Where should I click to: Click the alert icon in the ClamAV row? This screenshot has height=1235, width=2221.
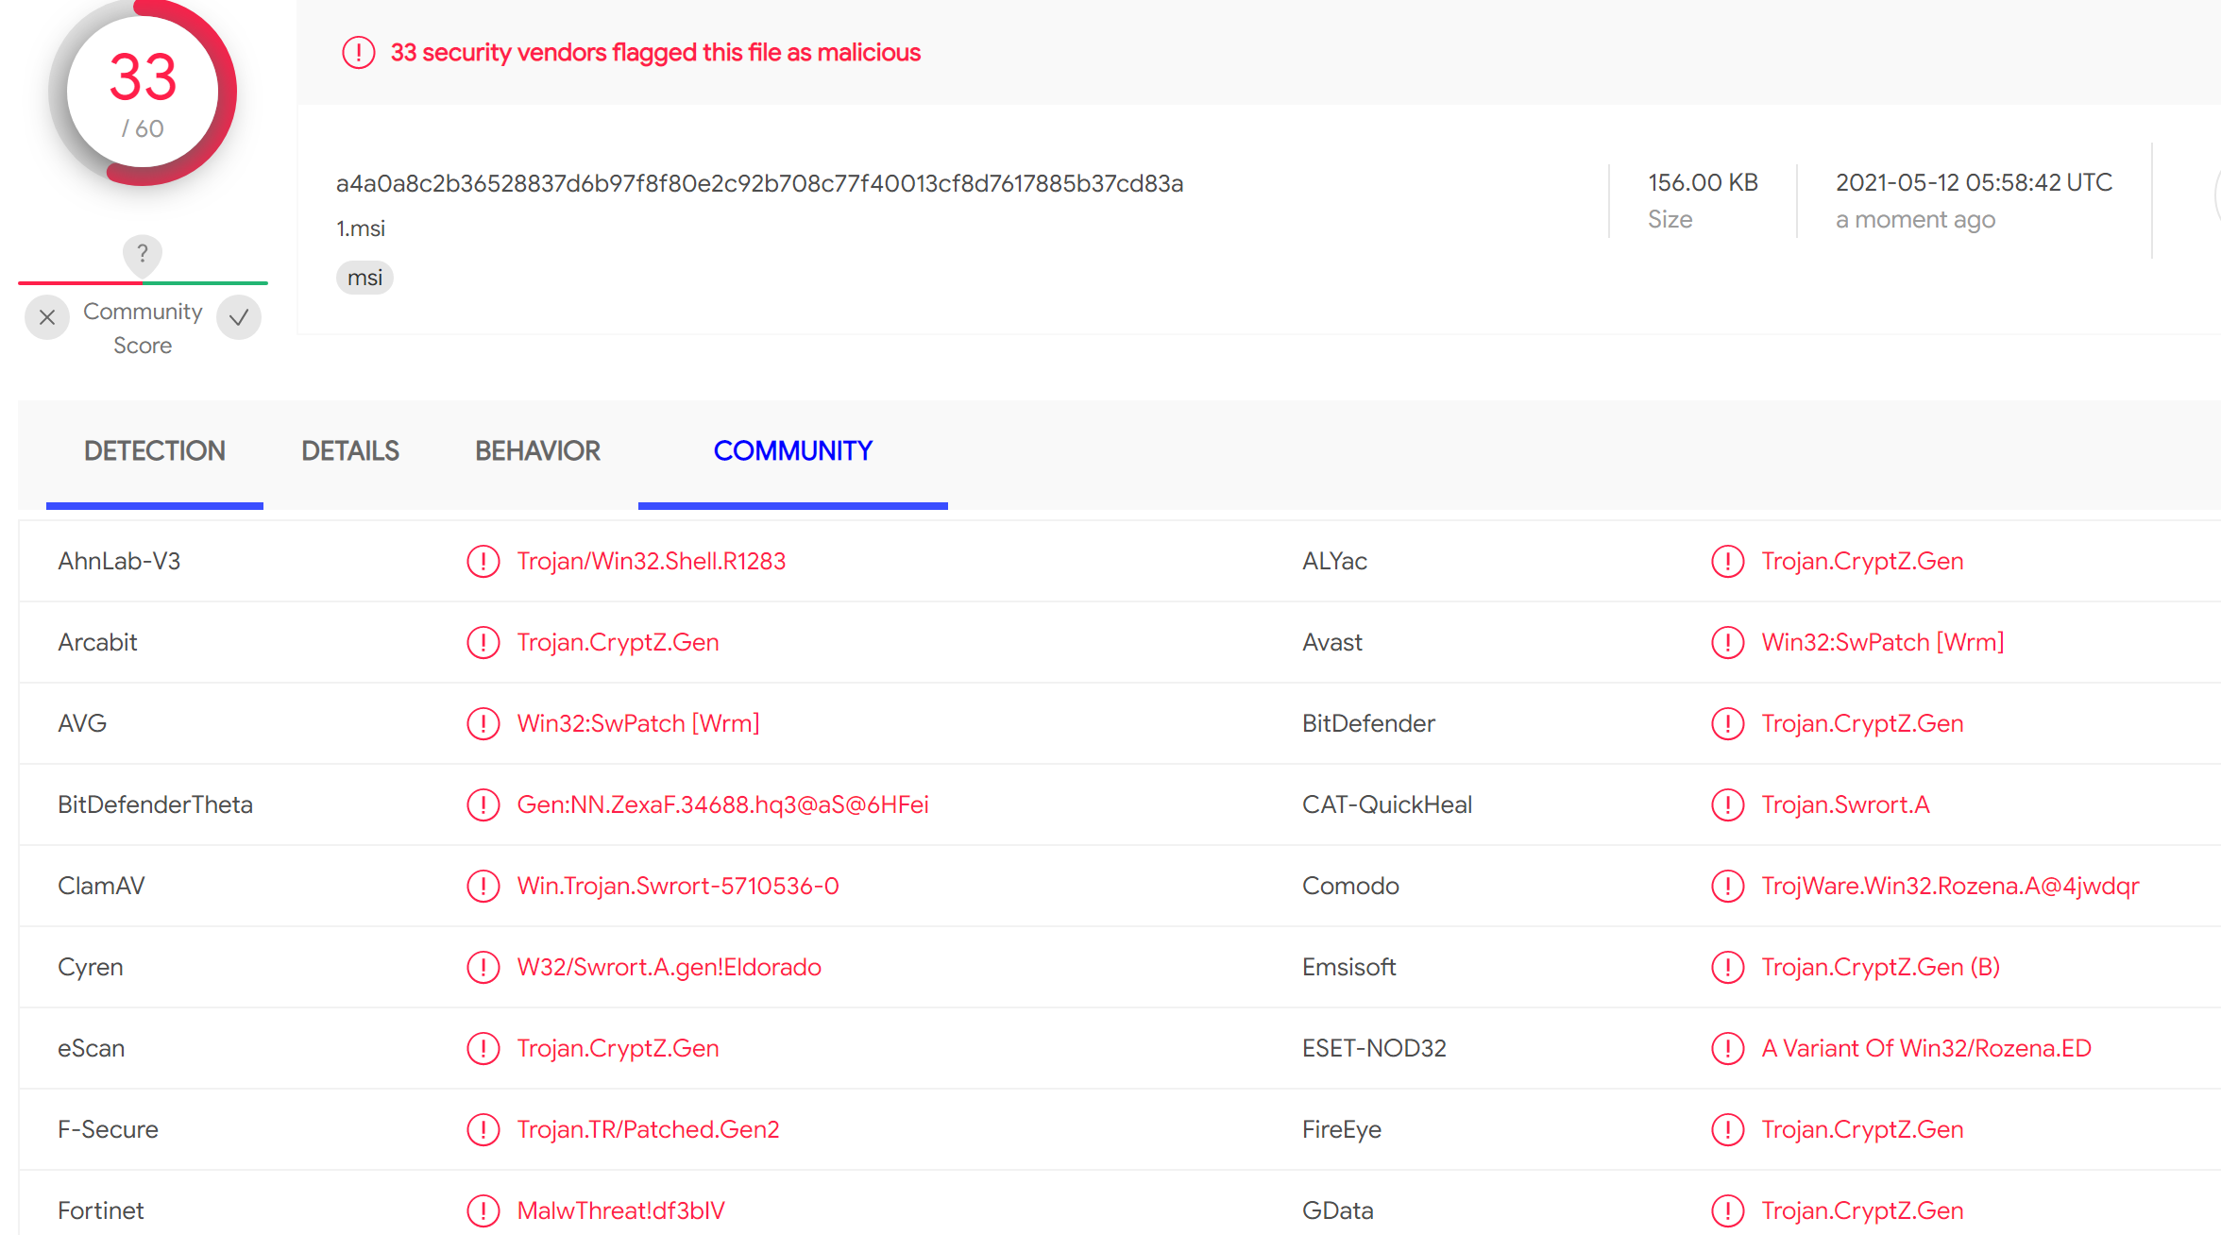[483, 886]
